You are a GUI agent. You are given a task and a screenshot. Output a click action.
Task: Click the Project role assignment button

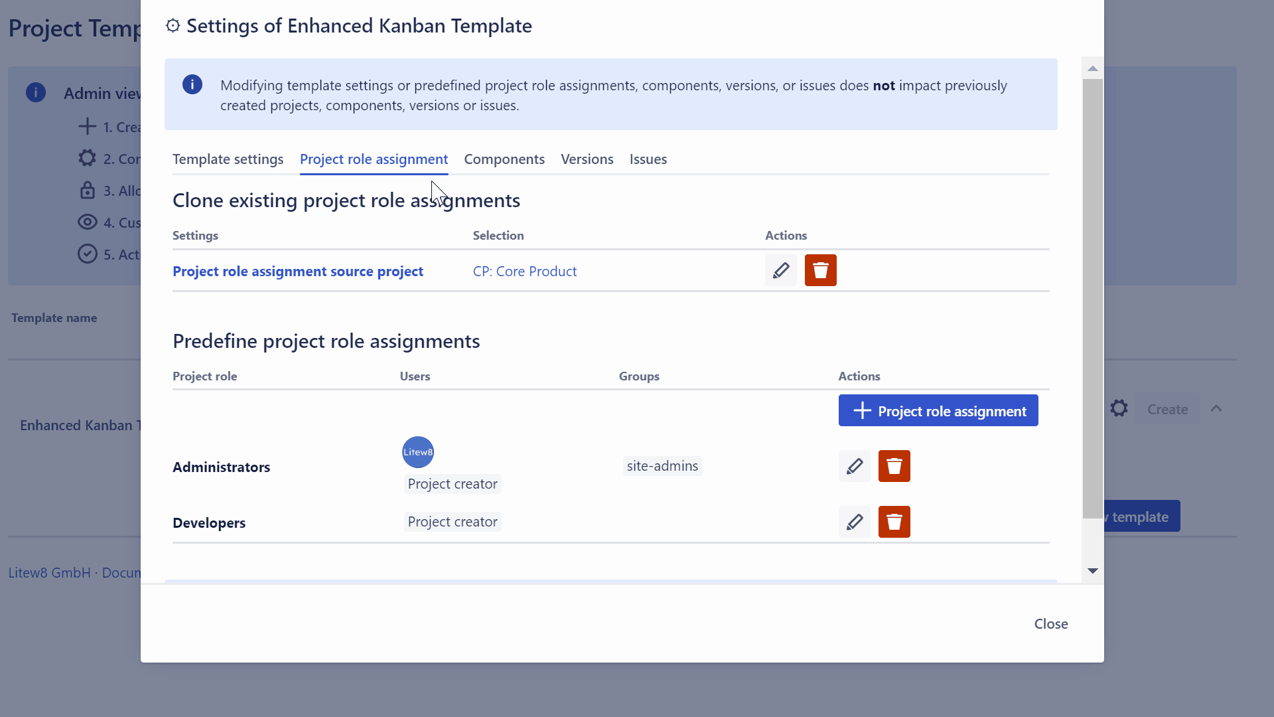pos(938,410)
